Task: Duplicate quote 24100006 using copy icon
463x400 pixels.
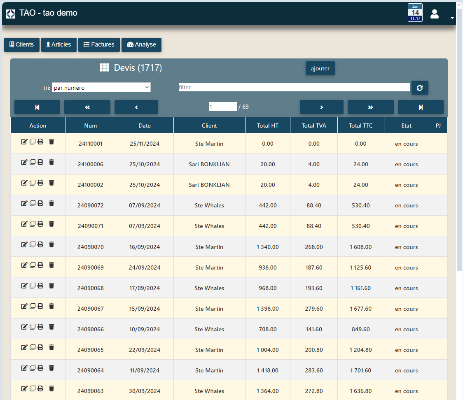Action: point(33,162)
